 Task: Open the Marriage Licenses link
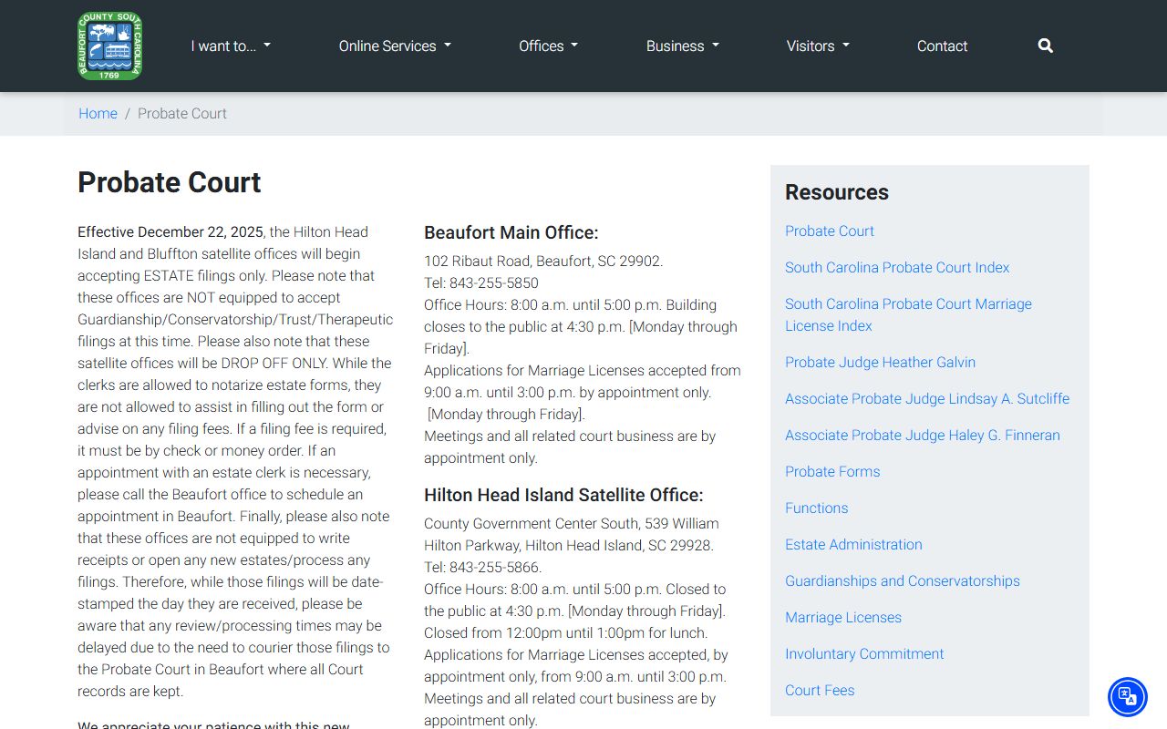point(843,617)
